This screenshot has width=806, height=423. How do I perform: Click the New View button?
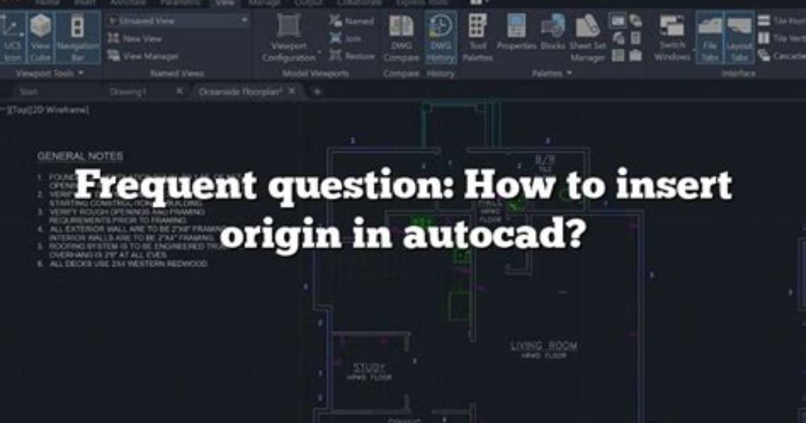135,38
